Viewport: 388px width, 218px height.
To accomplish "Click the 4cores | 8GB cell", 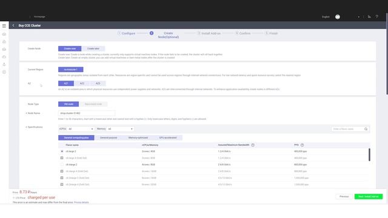I will [149, 165].
